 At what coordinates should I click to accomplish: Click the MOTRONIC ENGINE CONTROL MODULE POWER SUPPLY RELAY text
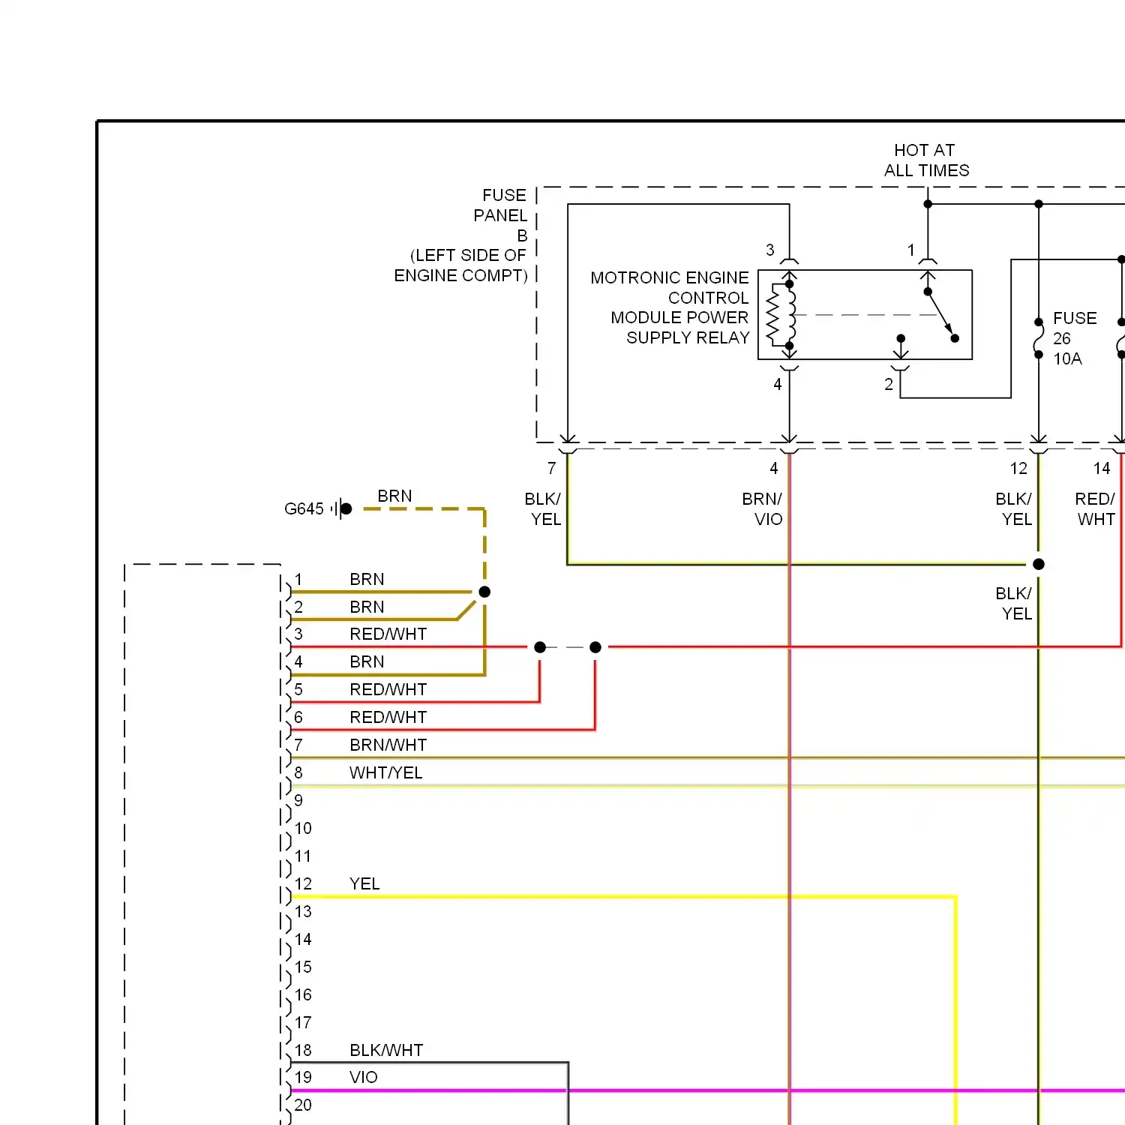click(x=670, y=307)
